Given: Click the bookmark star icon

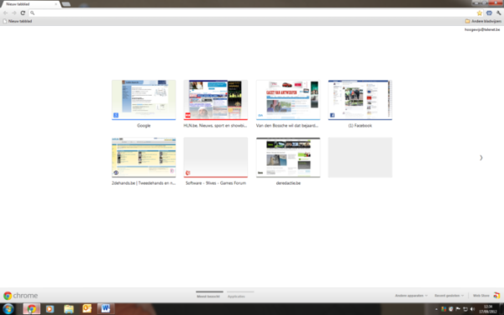Looking at the screenshot, I should (480, 13).
